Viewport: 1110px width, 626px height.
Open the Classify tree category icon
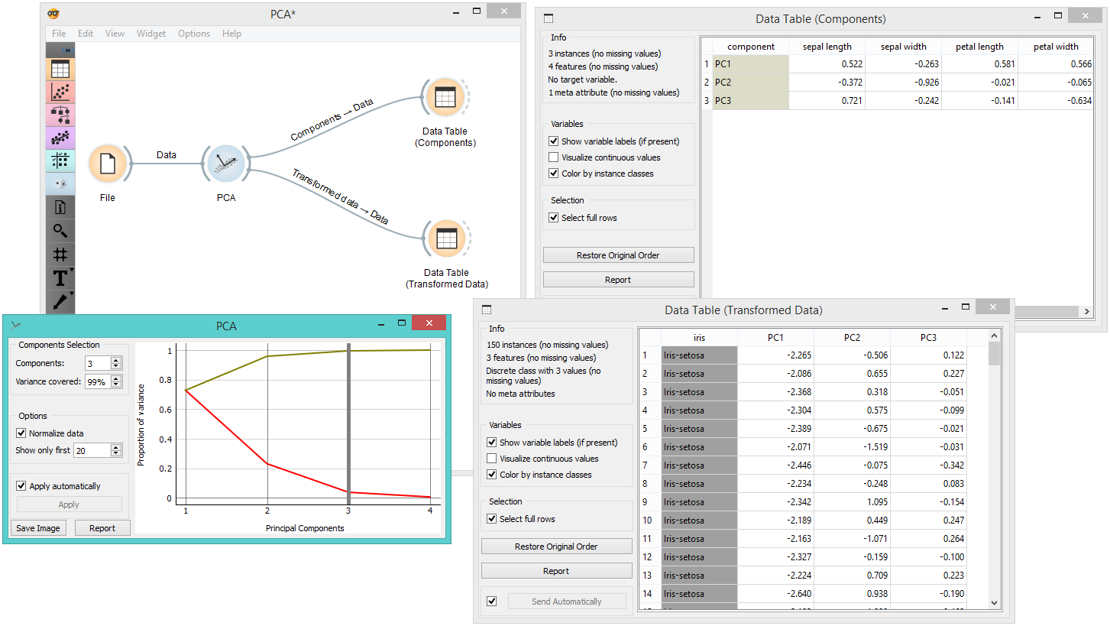(60, 115)
